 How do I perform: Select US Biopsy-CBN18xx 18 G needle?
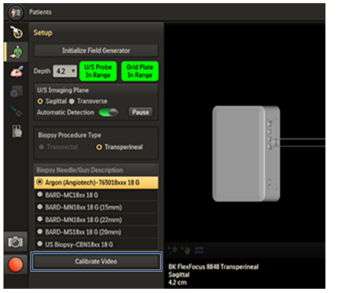[96, 244]
